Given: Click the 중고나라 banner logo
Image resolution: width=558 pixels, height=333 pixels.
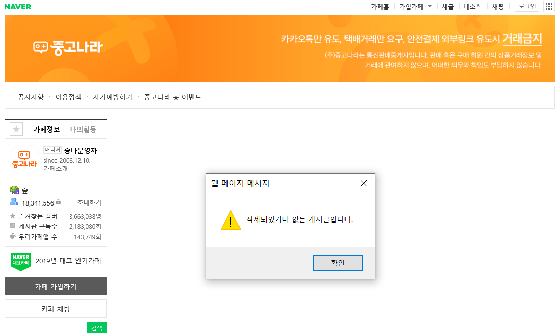Looking at the screenshot, I should pyautogui.click(x=68, y=47).
